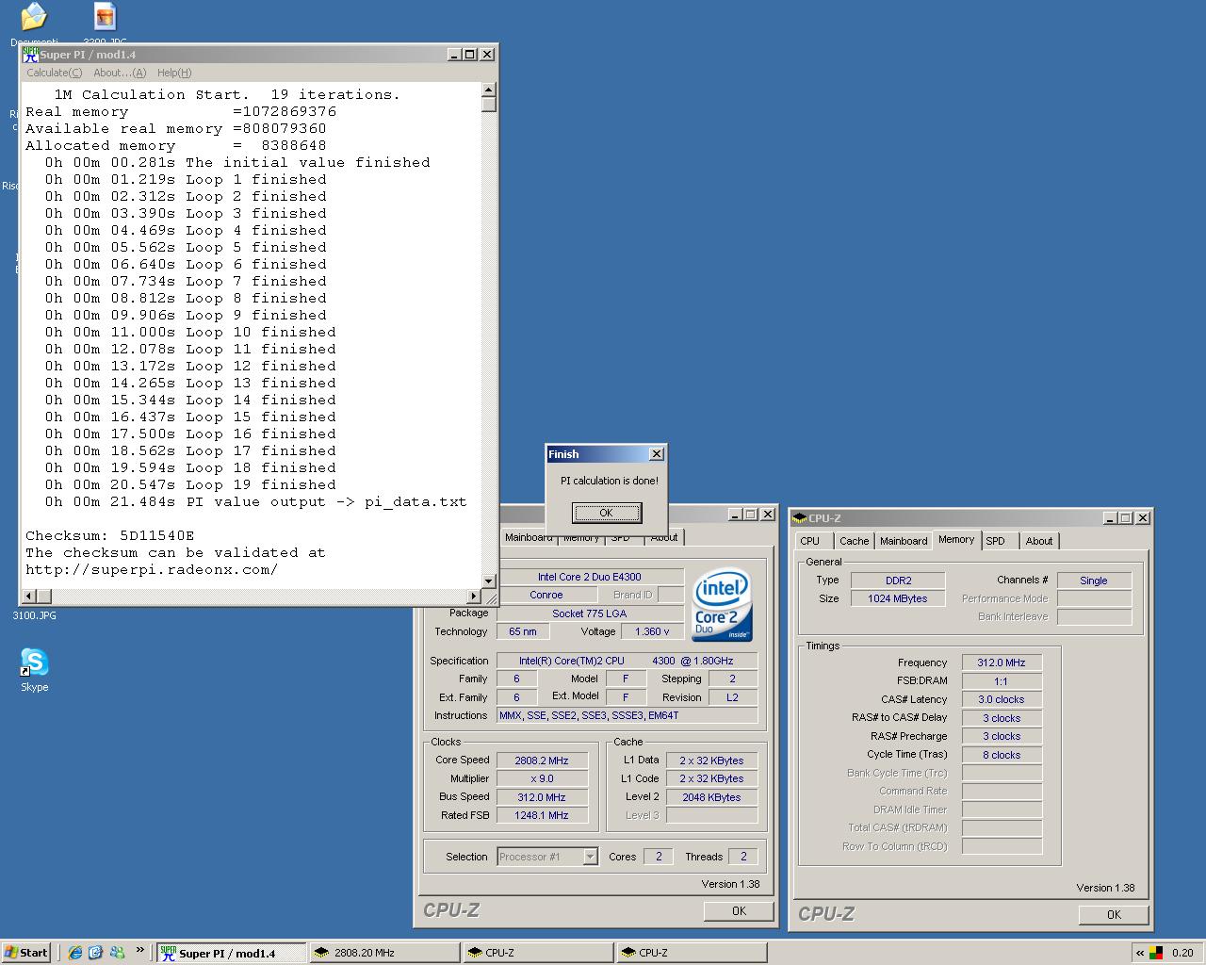This screenshot has height=965, width=1206.
Task: Click Channels # field Single
Action: click(1094, 581)
